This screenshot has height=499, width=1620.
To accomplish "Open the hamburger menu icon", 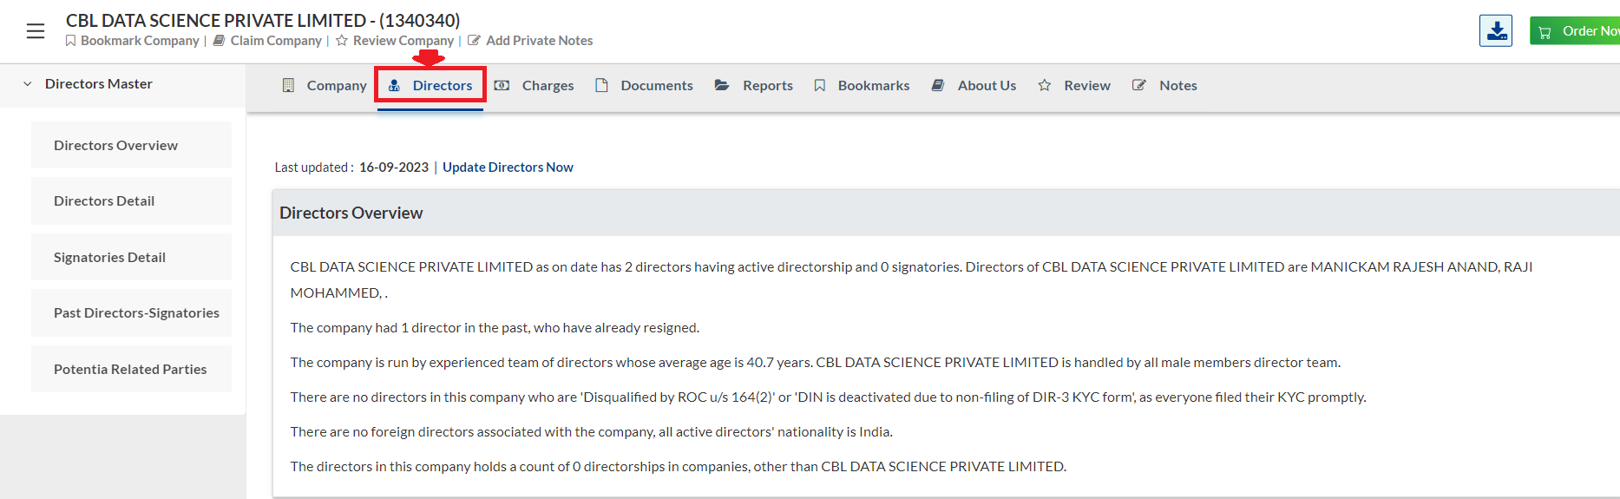I will click(x=36, y=31).
